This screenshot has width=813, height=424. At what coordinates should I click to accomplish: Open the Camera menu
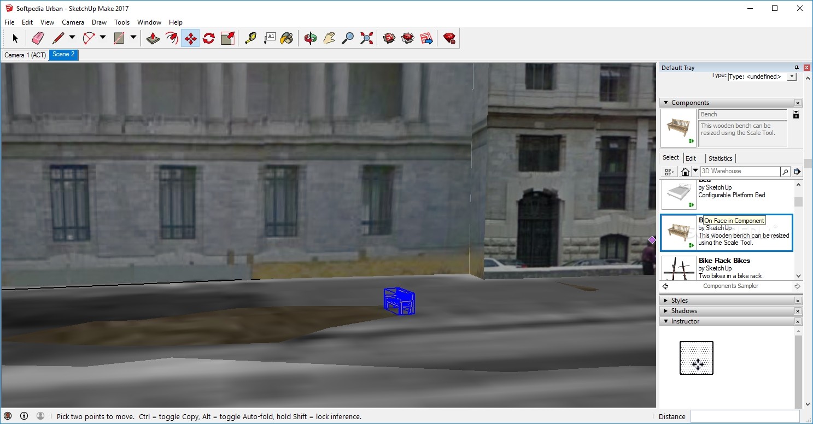point(73,22)
